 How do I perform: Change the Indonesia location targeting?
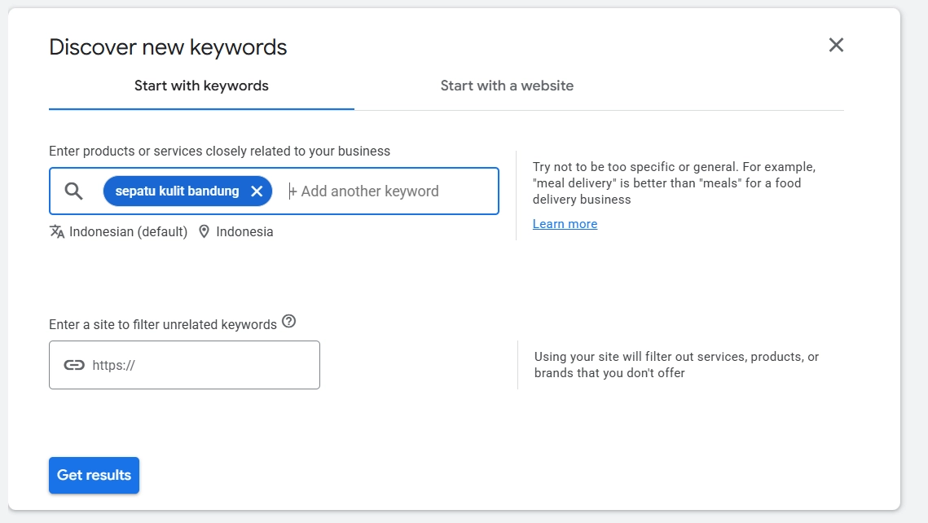[x=244, y=231]
